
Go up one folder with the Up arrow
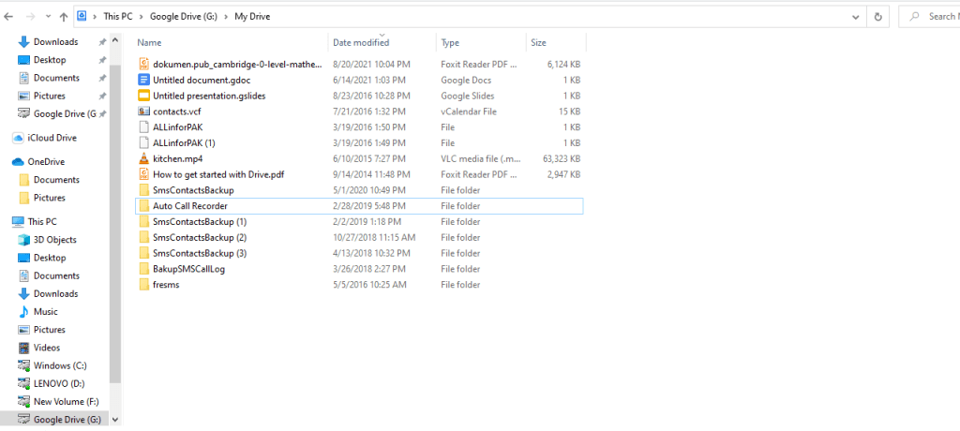pos(64,17)
